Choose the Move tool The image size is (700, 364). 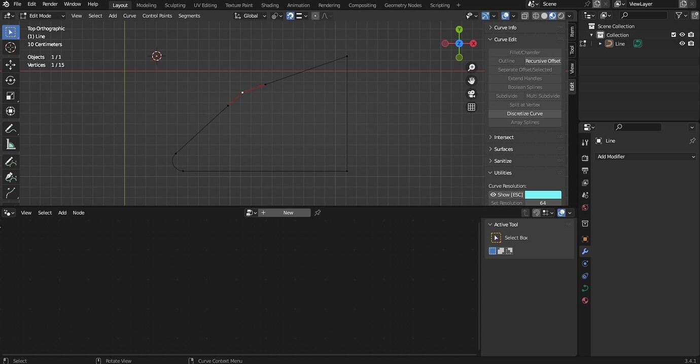click(x=10, y=64)
